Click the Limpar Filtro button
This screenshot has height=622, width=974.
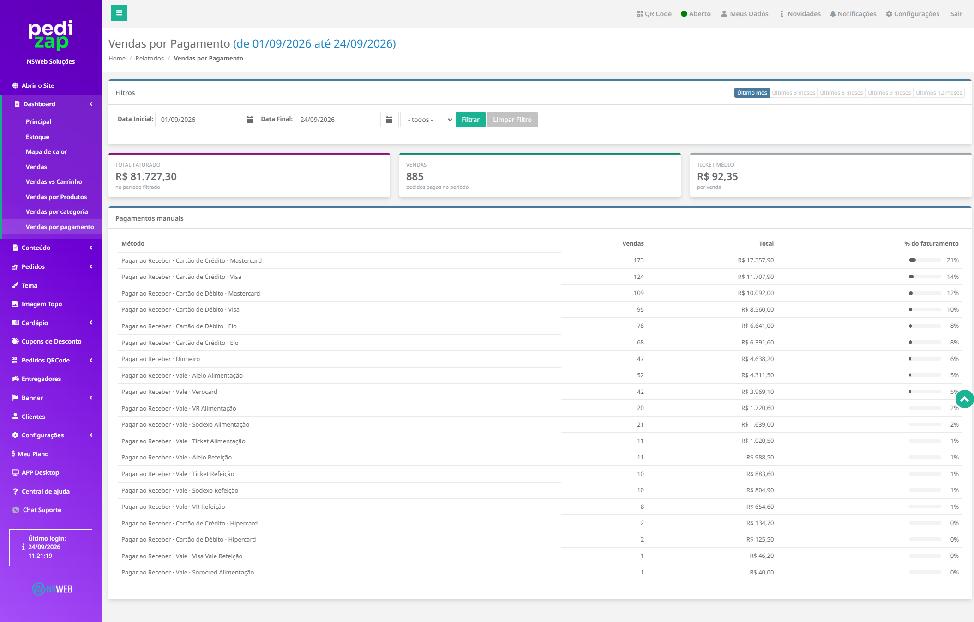512,120
